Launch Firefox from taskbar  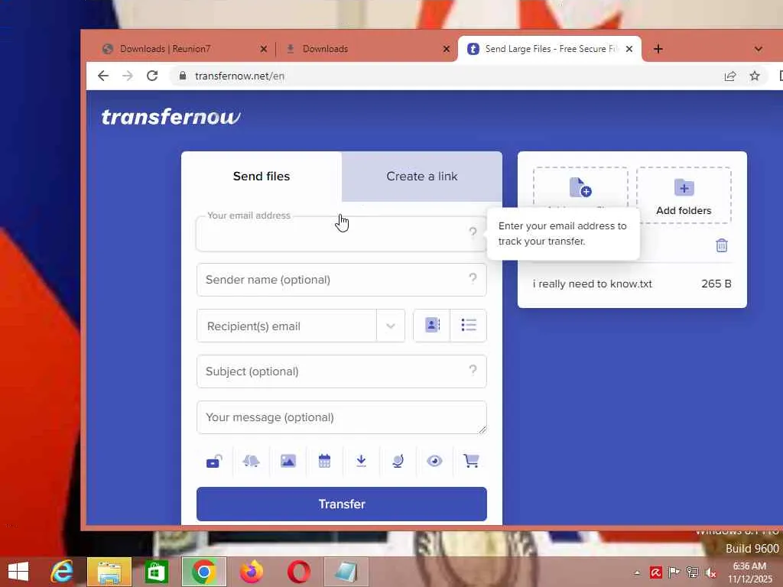(x=252, y=572)
